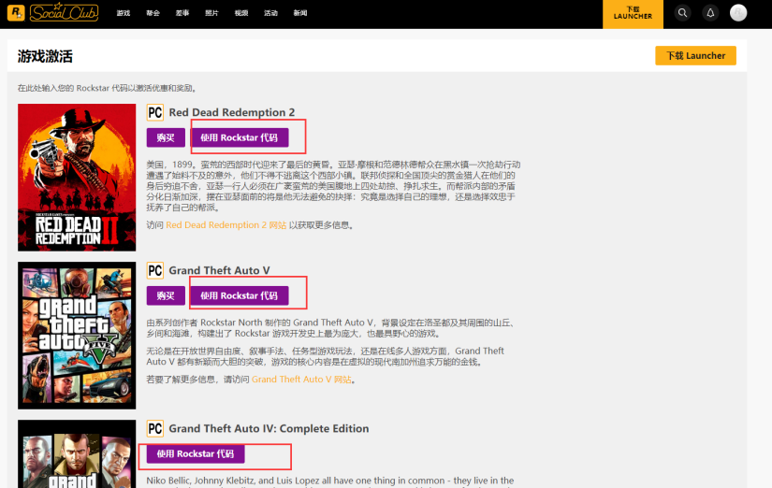This screenshot has width=772, height=488.
Task: Click the Niko Bellic, Johnny Klebitz description line
Action: coord(330,481)
